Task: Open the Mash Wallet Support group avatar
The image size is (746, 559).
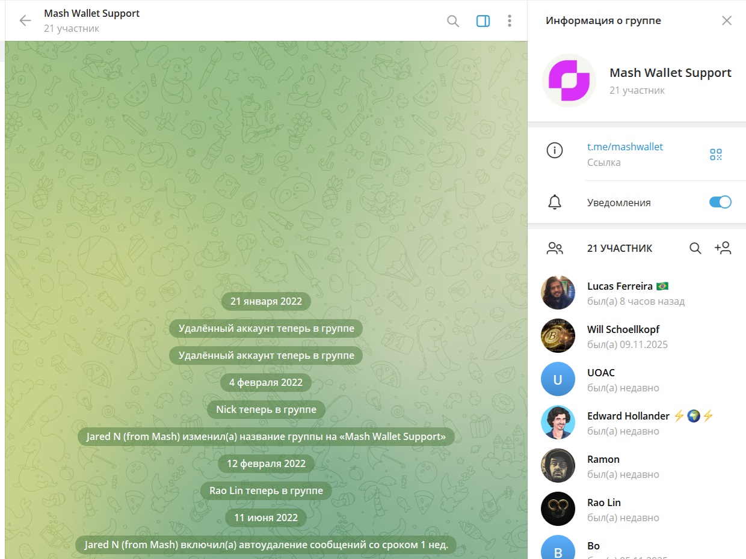Action: [x=569, y=81]
